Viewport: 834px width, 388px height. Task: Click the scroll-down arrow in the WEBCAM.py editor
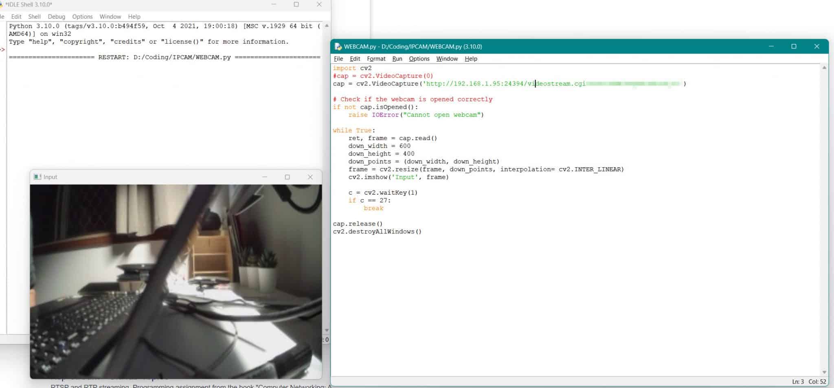pyautogui.click(x=825, y=372)
